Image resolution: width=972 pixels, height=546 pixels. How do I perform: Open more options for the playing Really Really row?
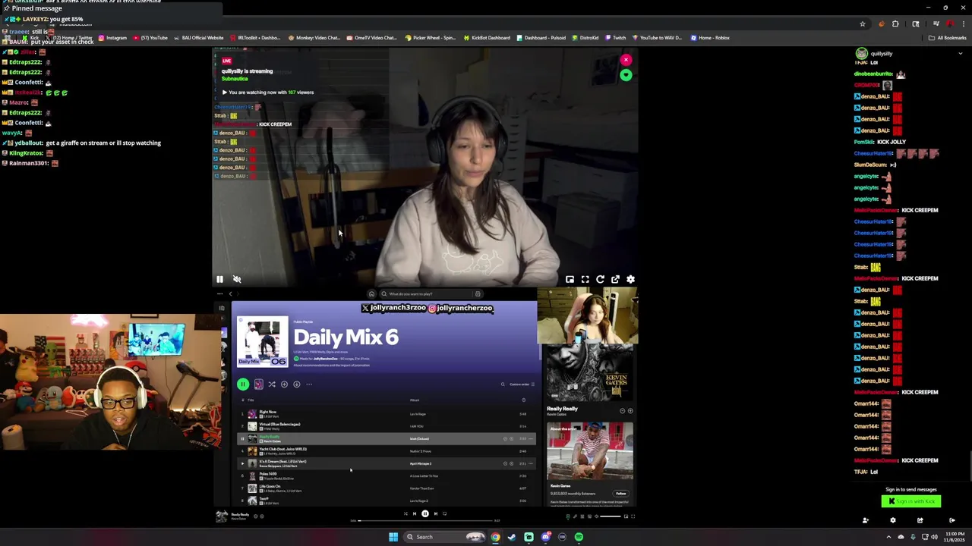coord(531,439)
